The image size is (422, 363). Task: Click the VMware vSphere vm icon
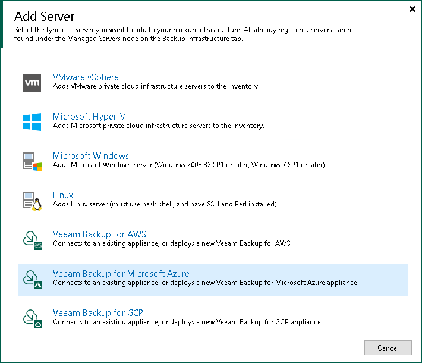click(32, 83)
